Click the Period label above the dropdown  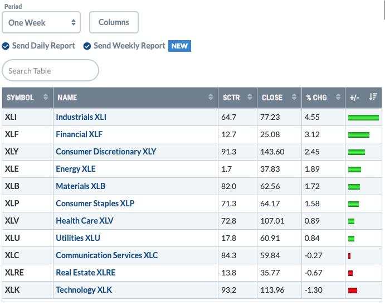point(13,6)
